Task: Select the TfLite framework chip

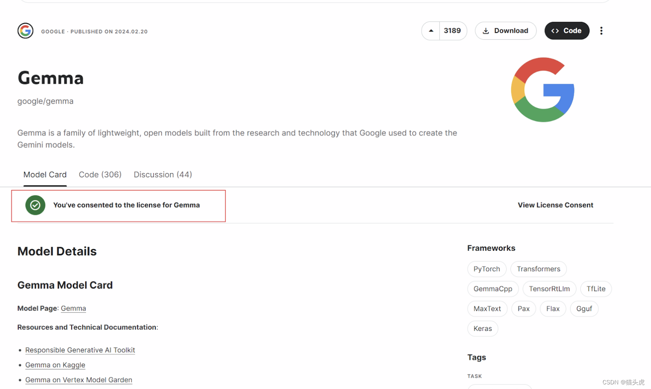Action: (596, 289)
